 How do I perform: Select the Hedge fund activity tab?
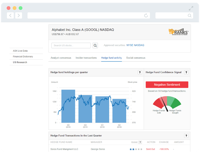[x=112, y=58]
